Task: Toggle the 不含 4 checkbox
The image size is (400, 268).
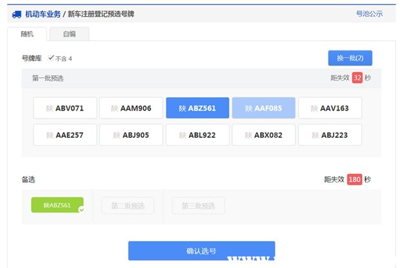Action: point(51,58)
